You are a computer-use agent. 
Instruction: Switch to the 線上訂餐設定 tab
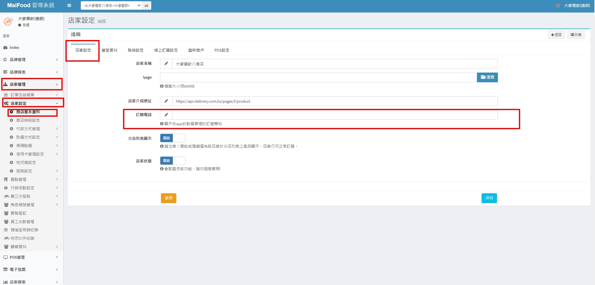click(x=166, y=50)
